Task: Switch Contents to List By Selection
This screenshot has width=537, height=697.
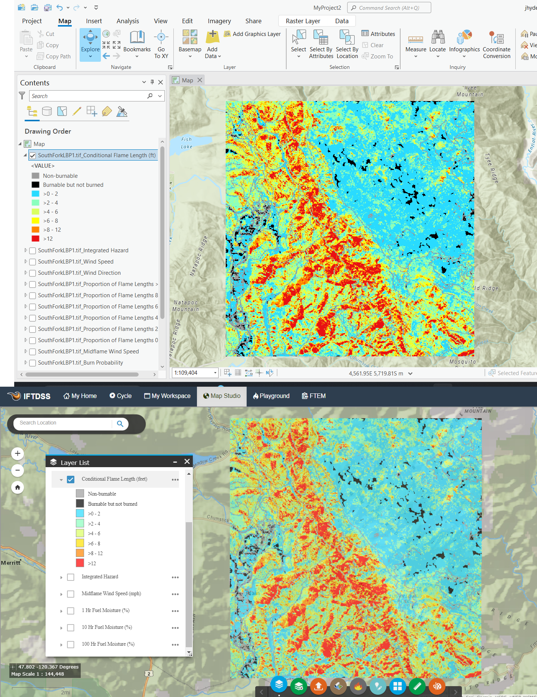Action: point(62,111)
